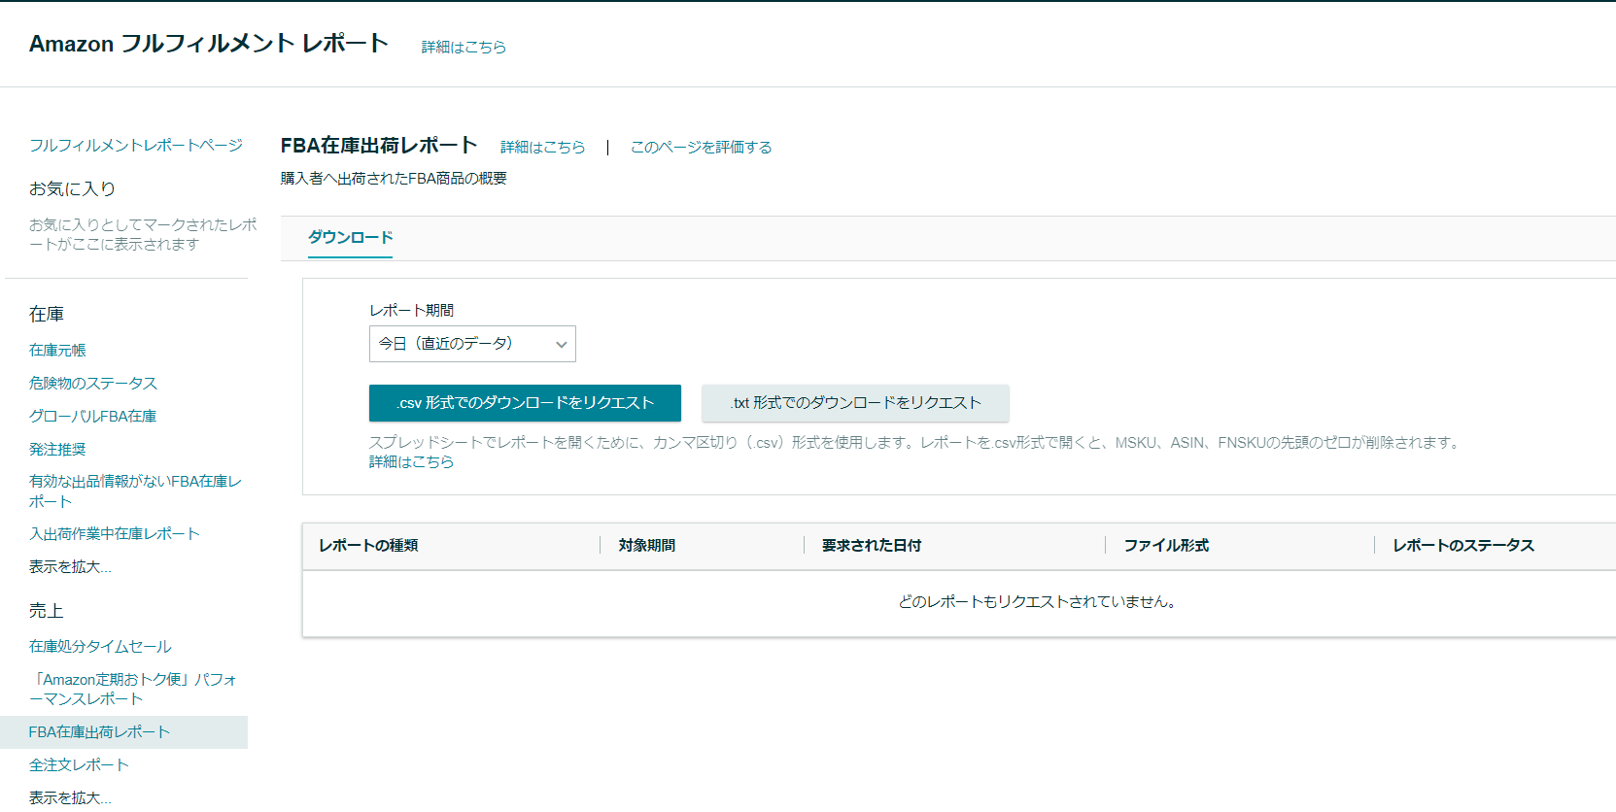Screen dimensions: 1616x812
Task: Click .txt 形式でのダウンロードをリクエスト button
Action: (855, 403)
